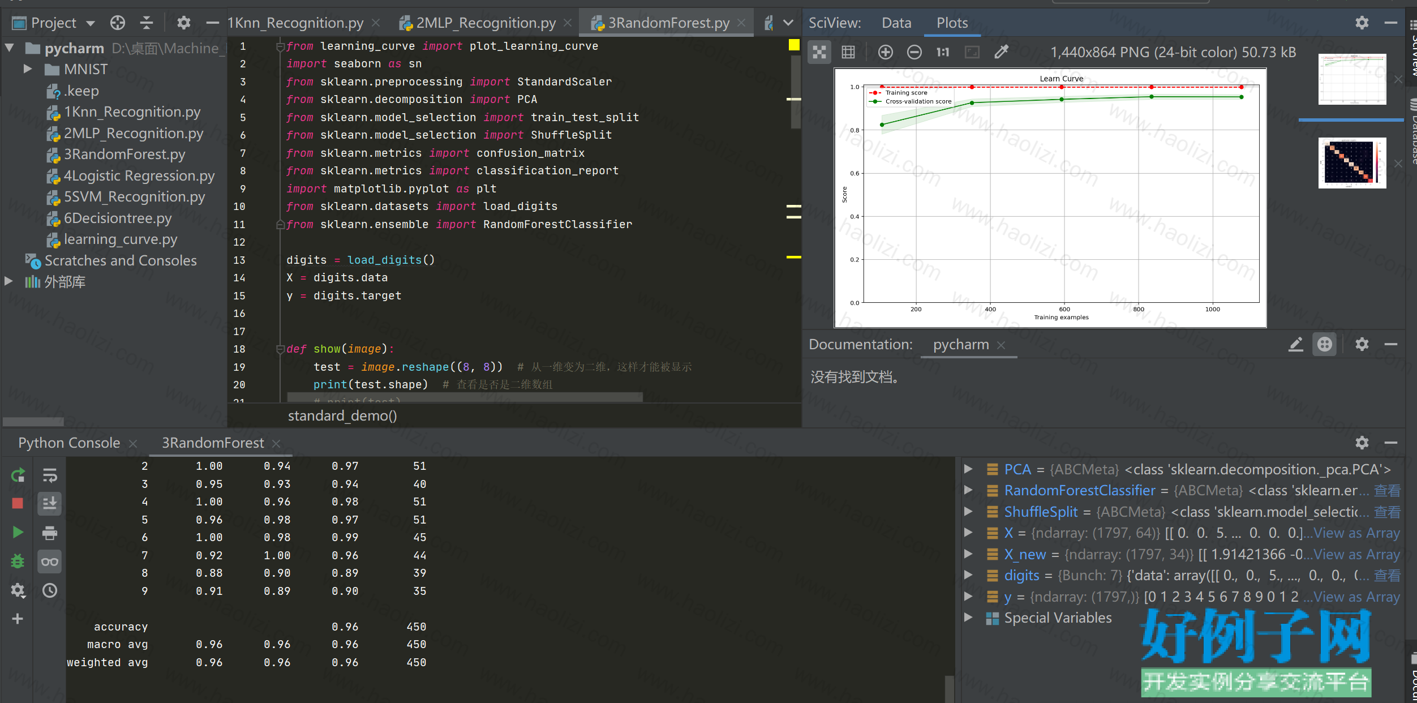Viewport: 1417px width, 703px height.
Task: Click the collapse all icon in Project toolbar
Action: 147,23
